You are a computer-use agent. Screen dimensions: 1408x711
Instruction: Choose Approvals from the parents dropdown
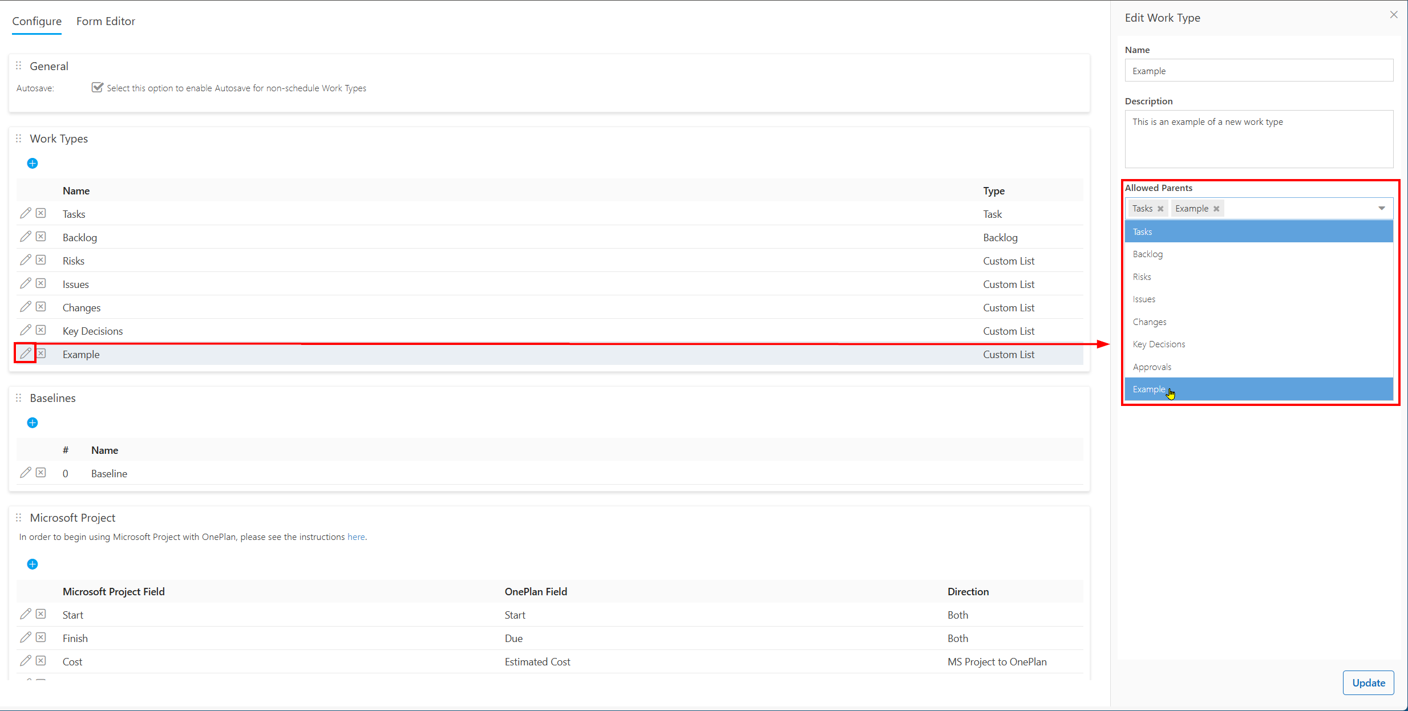1259,367
